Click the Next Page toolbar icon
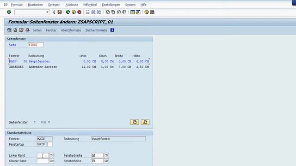The height and width of the screenshot is (166, 296). point(118,12)
